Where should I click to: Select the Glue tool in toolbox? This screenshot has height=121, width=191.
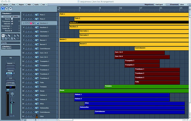[15, 36]
